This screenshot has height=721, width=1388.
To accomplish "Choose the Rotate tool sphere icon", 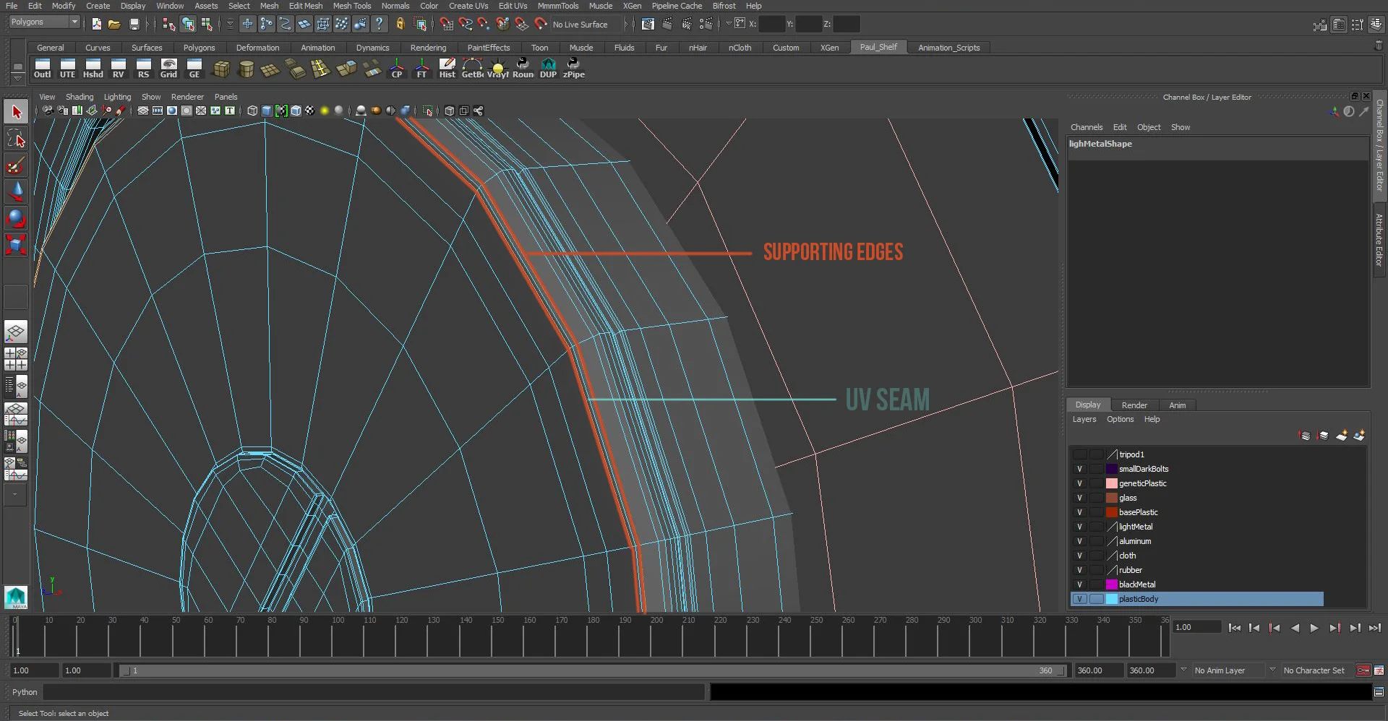I will pyautogui.click(x=16, y=218).
